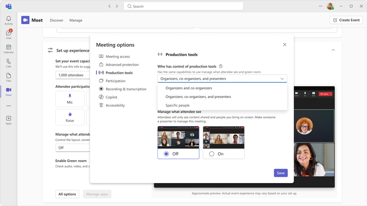
Task: Click the On layout preview thumbnail
Action: click(224, 138)
